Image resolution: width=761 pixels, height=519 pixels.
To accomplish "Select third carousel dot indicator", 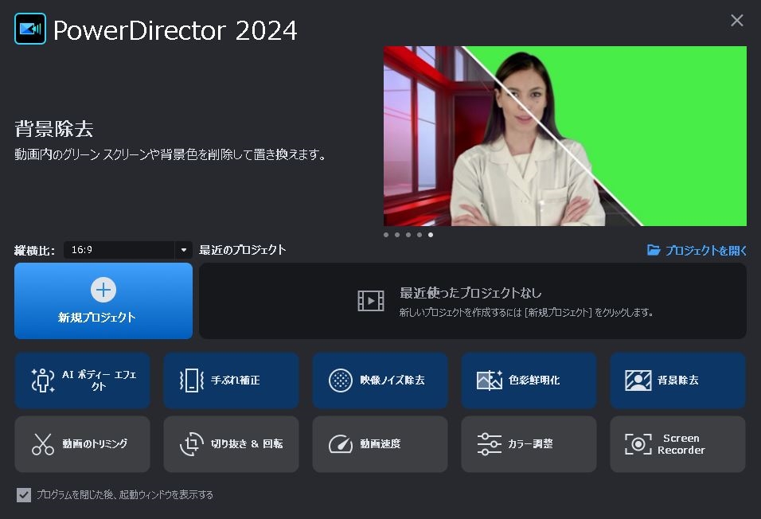I will coord(408,235).
